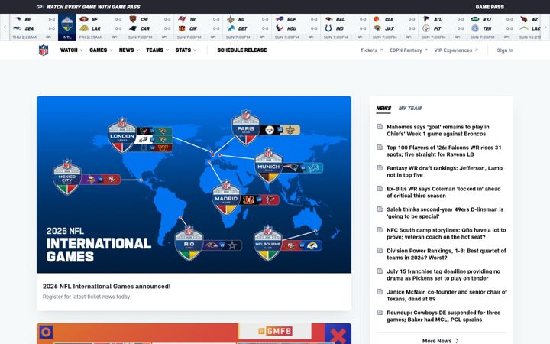Select the NEWS tab in sidebar
The height and width of the screenshot is (344, 550).
point(383,108)
